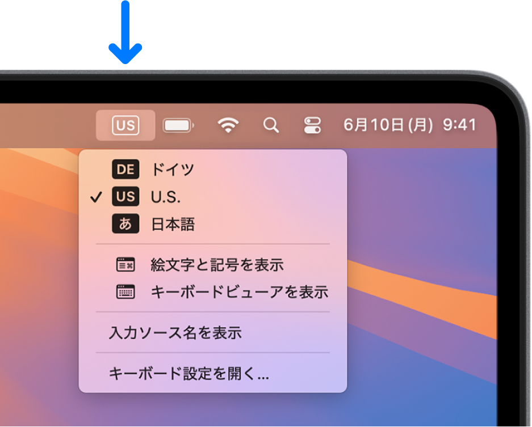Open the US input menu in menu bar
The width and height of the screenshot is (532, 427).
(125, 125)
